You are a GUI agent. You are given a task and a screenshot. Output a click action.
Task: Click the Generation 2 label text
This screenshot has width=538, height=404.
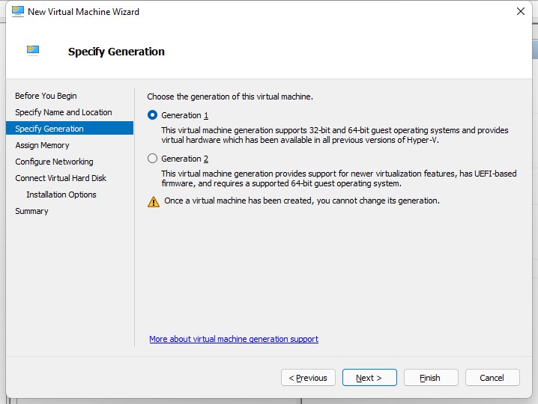(184, 159)
